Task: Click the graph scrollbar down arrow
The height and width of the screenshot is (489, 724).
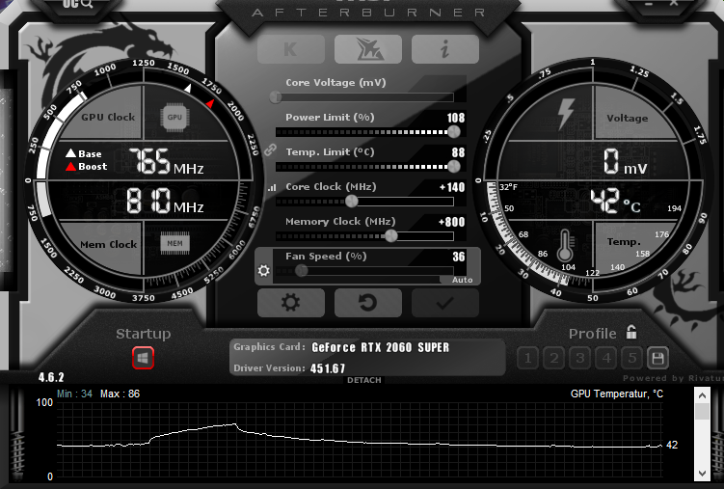Action: pos(702,473)
